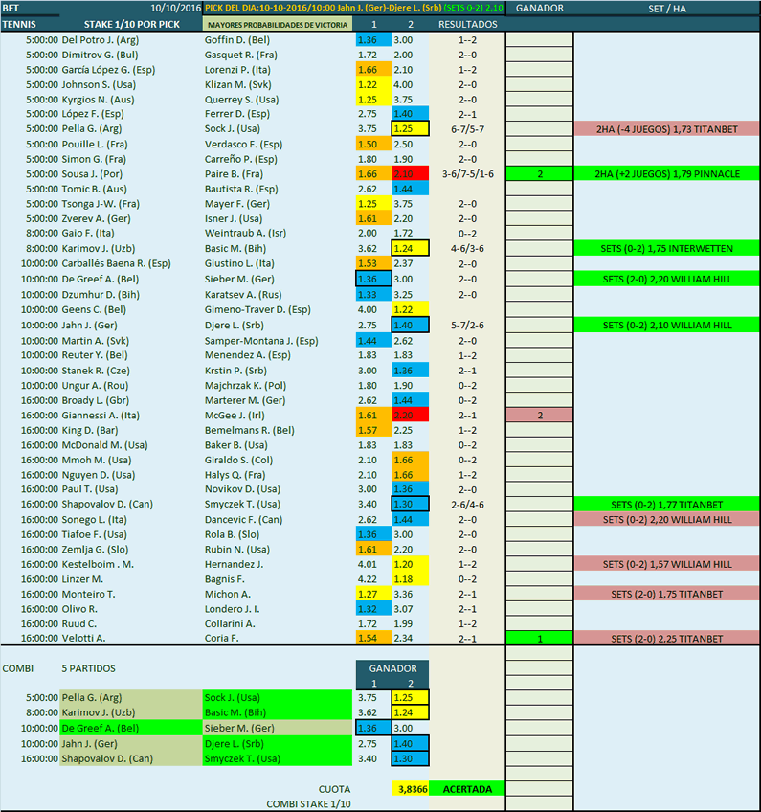Click the yellow CUOTA value 3,8366
This screenshot has width=761, height=812.
tap(410, 789)
